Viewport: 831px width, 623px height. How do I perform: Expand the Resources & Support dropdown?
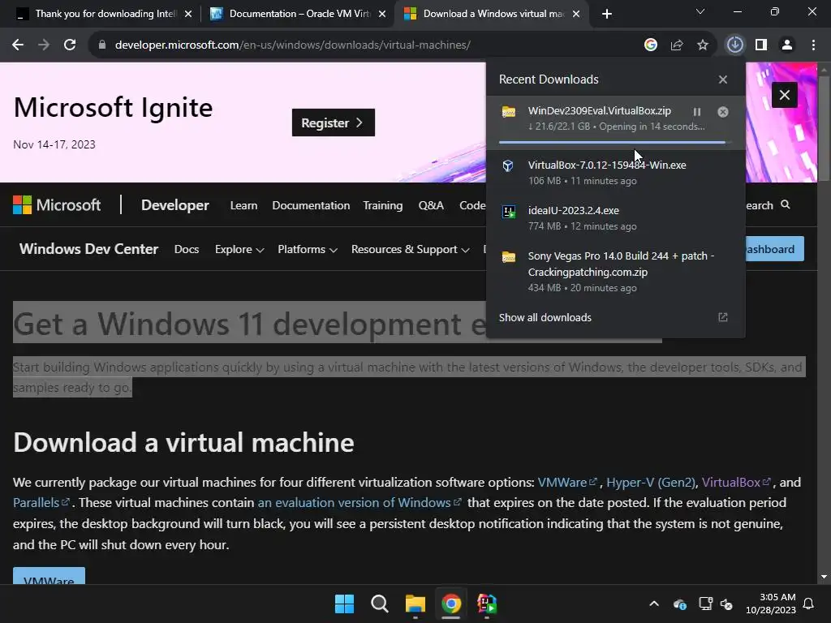click(x=410, y=249)
